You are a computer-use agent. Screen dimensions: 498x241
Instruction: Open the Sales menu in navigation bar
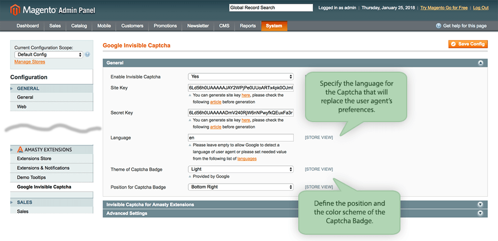pos(55,26)
